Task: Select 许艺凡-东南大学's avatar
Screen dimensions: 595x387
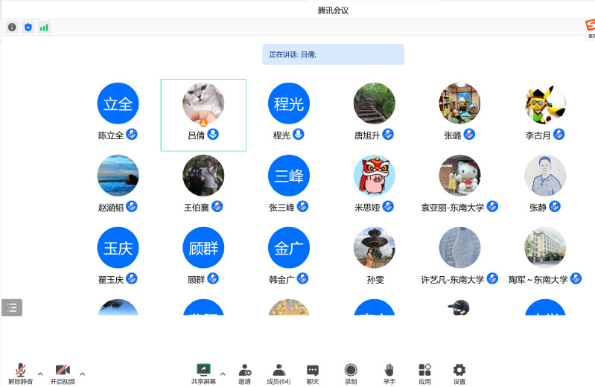Action: pyautogui.click(x=459, y=247)
